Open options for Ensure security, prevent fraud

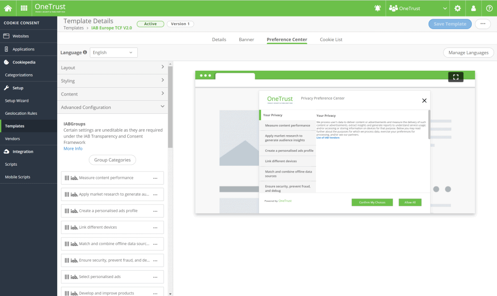[x=155, y=260]
